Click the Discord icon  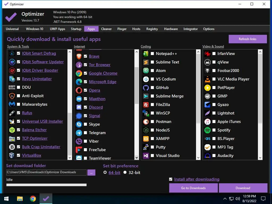point(79,107)
